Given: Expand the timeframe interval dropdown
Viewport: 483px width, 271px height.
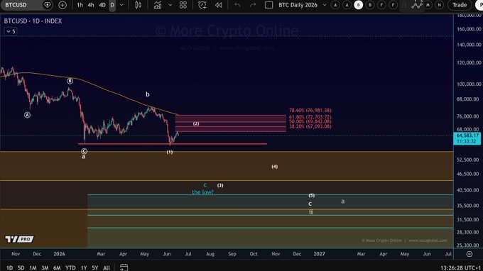Looking at the screenshot, I should tap(121, 5).
